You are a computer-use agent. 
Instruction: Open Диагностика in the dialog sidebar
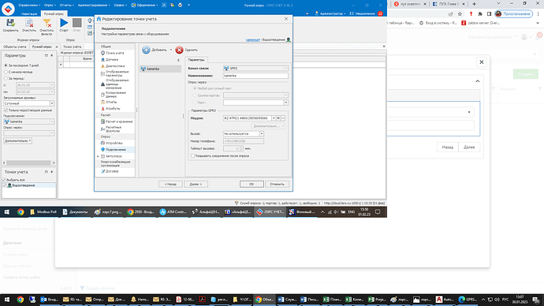115,66
